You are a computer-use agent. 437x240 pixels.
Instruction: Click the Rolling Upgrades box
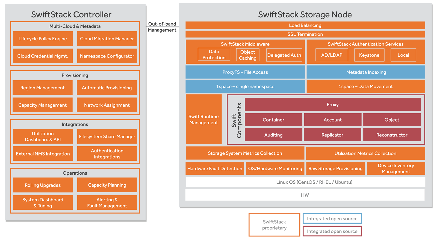pos(43,185)
